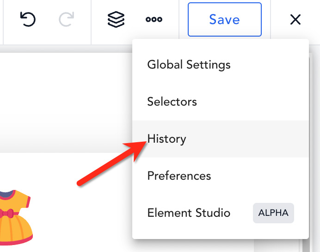Launch Element Studio
This screenshot has height=252, width=320.
point(189,213)
